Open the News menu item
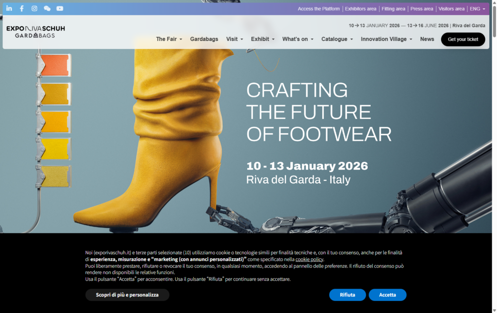This screenshot has height=313, width=497. [x=427, y=39]
